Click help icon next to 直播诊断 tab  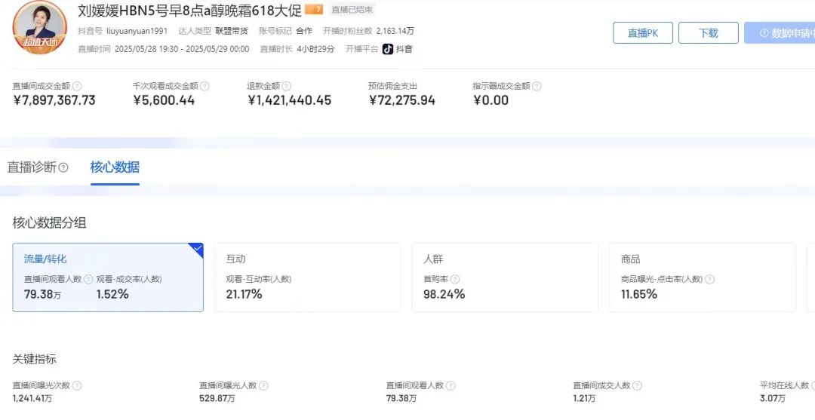(64, 167)
